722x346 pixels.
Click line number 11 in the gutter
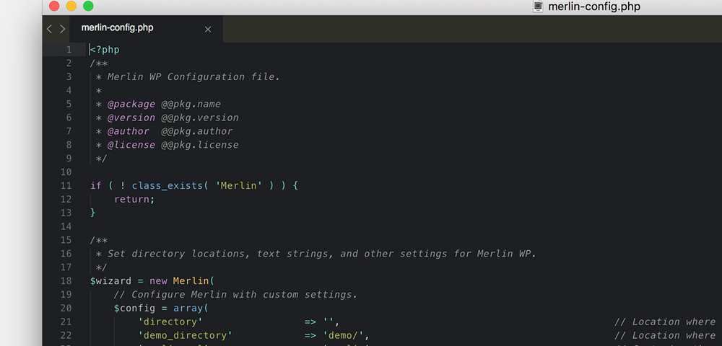tap(66, 186)
